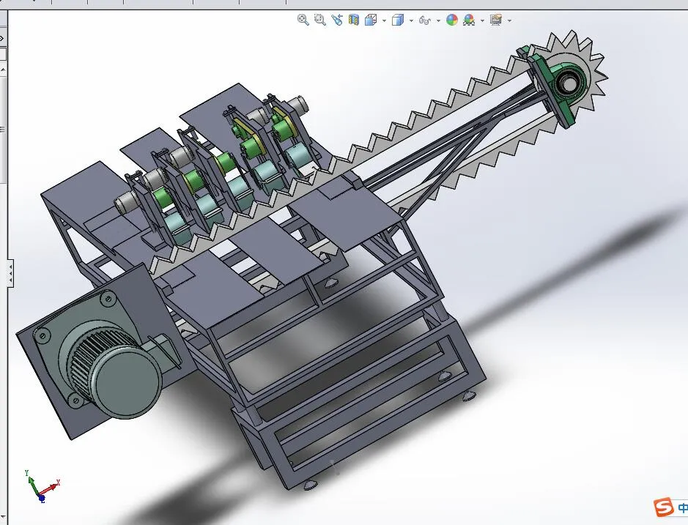Click the View Orientation cube icon
688x525 pixels.
coord(371,21)
